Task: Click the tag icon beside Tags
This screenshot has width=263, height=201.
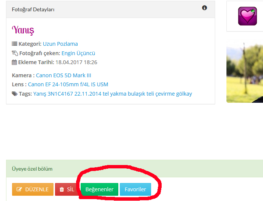Action: pyautogui.click(x=15, y=94)
